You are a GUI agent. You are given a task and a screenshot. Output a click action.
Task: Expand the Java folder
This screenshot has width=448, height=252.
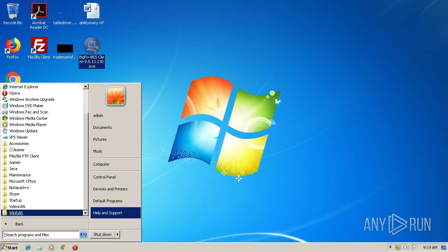pyautogui.click(x=42, y=169)
